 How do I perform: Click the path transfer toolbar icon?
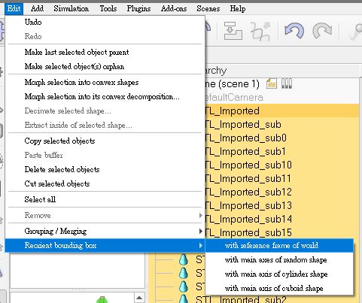click(260, 31)
